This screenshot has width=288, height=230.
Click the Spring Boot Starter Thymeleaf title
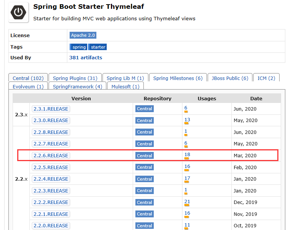tap(88, 7)
